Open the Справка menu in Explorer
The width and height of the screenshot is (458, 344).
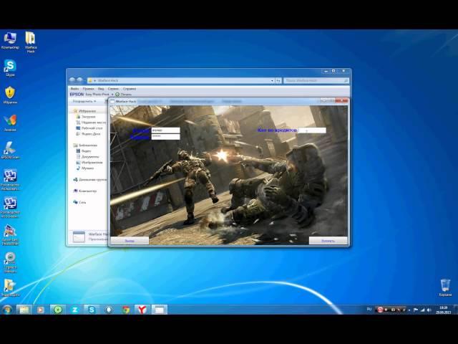(129, 88)
